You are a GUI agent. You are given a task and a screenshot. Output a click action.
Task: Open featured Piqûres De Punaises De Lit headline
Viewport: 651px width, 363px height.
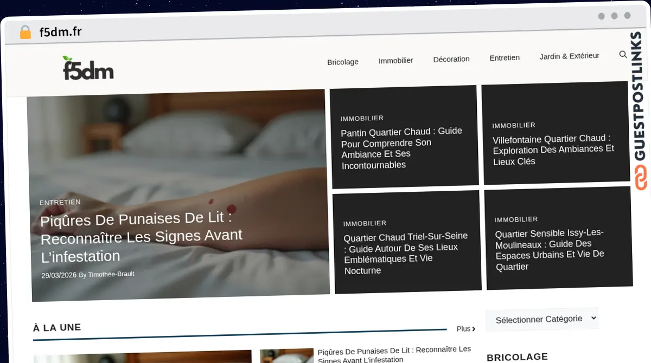point(141,237)
